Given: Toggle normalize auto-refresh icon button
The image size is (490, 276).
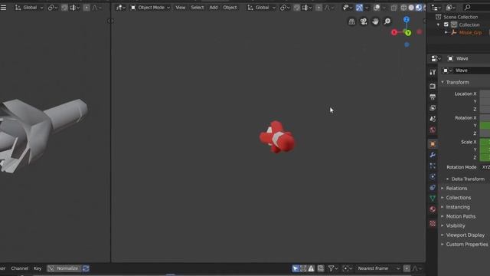Looking at the screenshot, I should coord(86,268).
